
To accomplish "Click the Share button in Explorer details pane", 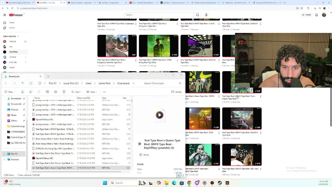I will click(144, 155).
